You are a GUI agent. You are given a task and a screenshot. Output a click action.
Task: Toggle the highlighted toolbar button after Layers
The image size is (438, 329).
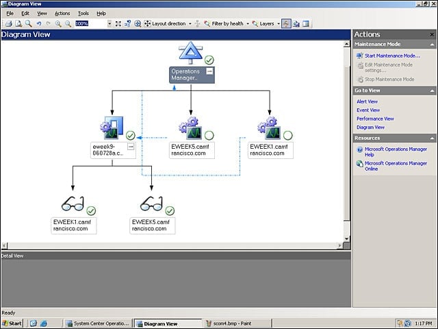[286, 24]
